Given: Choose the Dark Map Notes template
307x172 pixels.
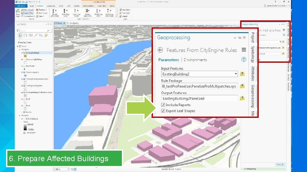Looking at the screenshot, I should pos(66,13).
